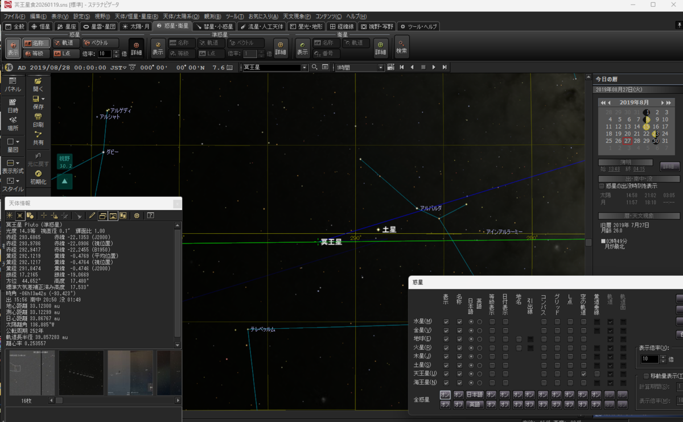Toggle planet 等級 magnitude display
This screenshot has height=422, width=683.
point(36,53)
